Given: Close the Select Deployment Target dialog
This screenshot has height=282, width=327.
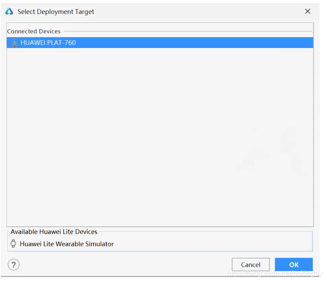Looking at the screenshot, I should point(307,11).
